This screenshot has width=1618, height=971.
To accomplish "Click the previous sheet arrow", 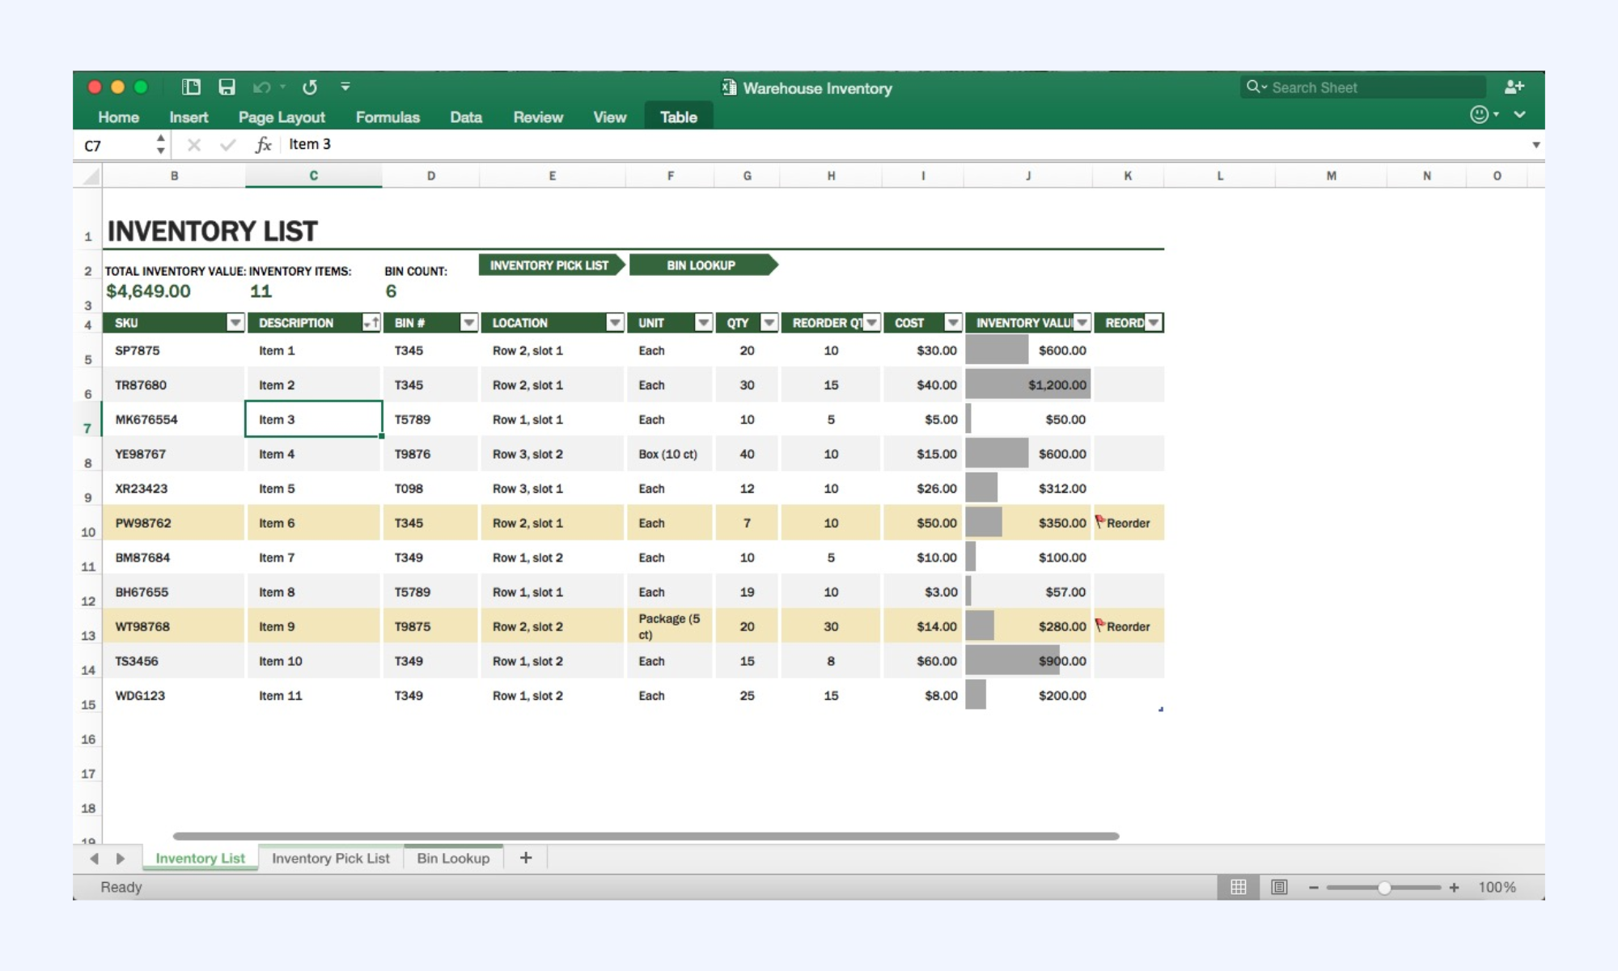I will coord(94,859).
